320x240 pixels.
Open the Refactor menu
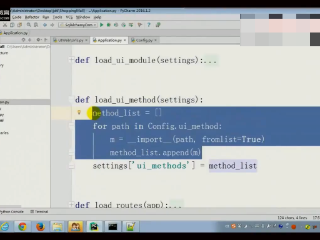32,17
